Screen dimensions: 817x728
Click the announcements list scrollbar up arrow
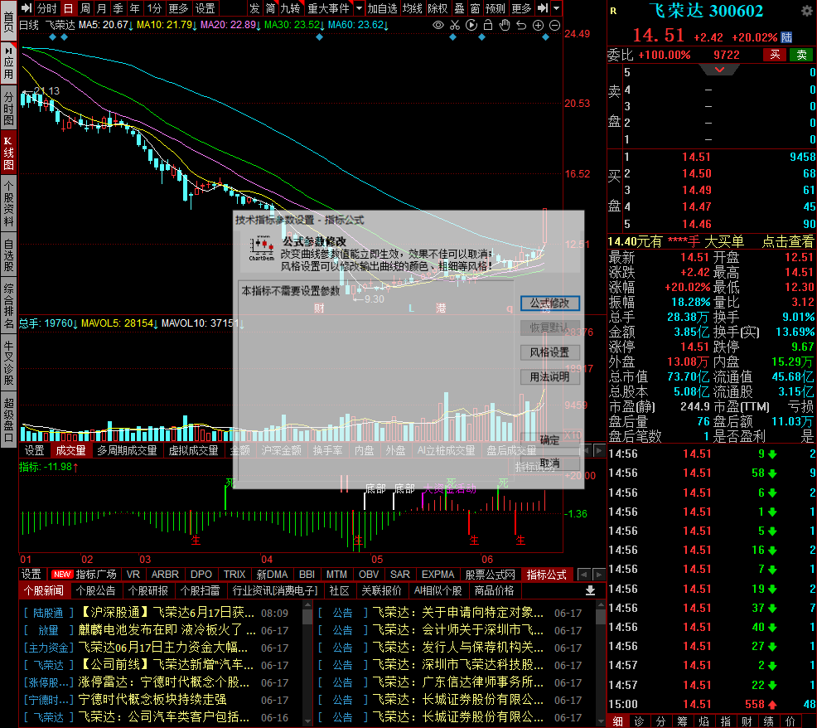[x=601, y=605]
